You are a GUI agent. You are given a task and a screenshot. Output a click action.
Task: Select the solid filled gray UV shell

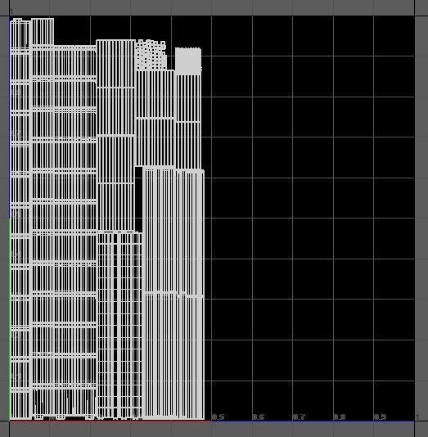click(188, 61)
